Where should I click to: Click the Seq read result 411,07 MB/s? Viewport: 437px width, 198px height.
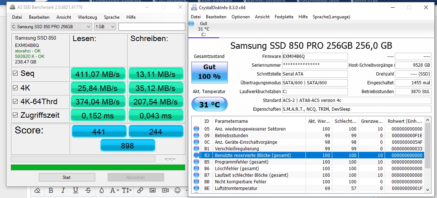tap(97, 74)
